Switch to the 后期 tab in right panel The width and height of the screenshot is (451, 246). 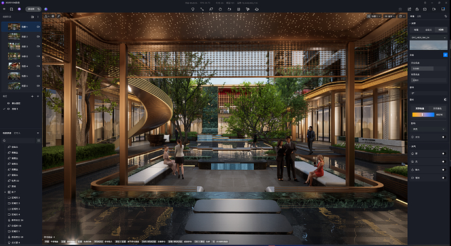pyautogui.click(x=419, y=16)
